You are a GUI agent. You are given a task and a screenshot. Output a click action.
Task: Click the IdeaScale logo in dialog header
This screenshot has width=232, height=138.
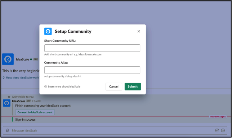48,31
